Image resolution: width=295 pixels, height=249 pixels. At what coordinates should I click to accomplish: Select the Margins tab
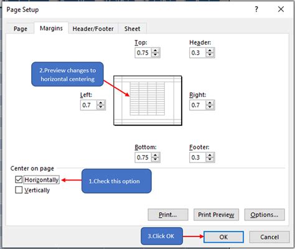point(51,28)
